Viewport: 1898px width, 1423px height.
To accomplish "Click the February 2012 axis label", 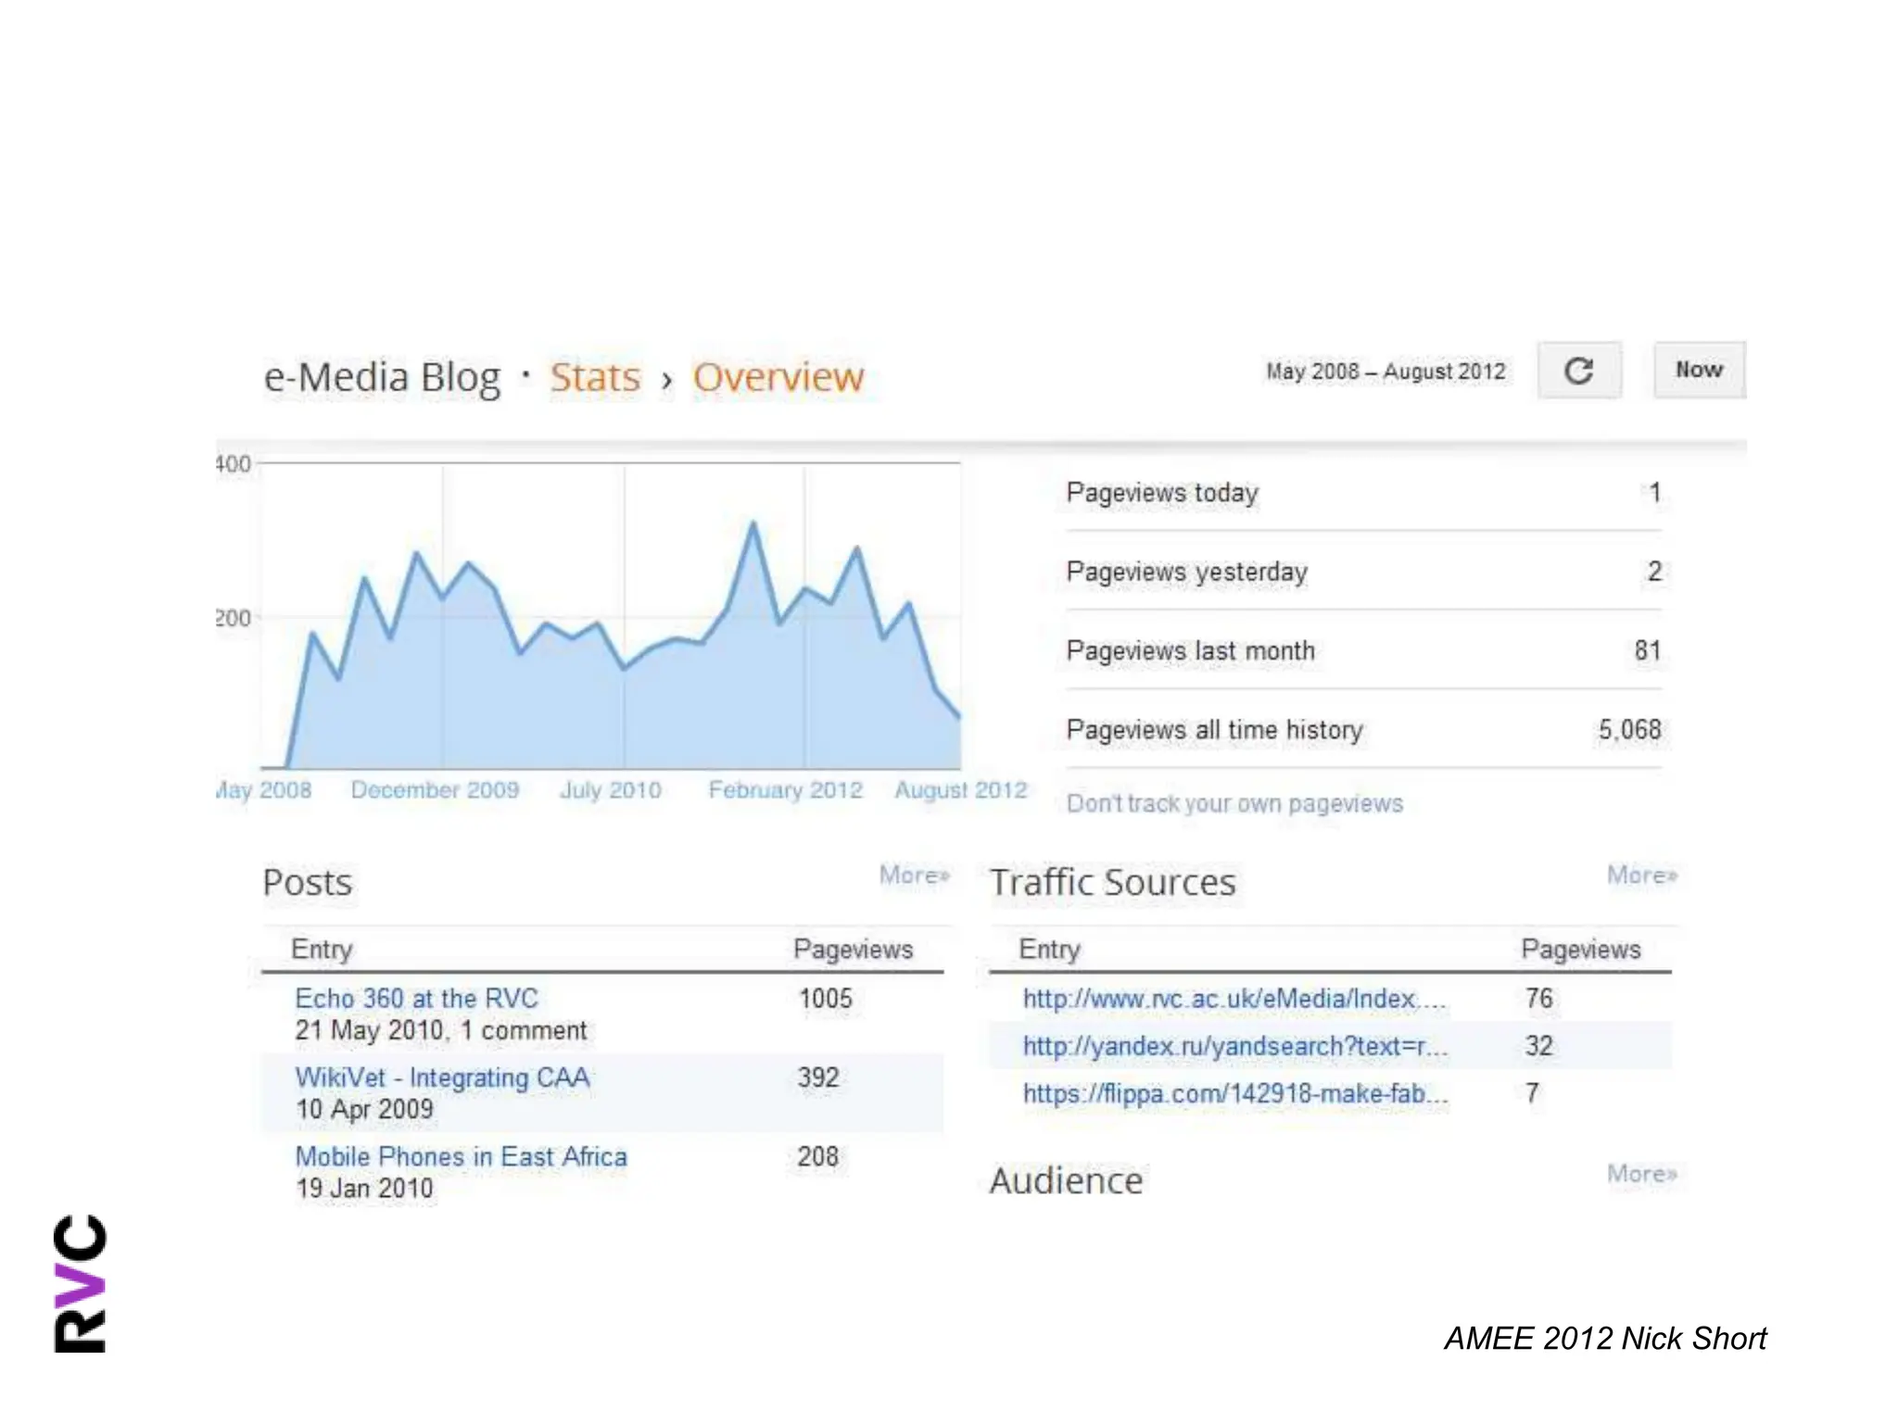I will pos(785,790).
